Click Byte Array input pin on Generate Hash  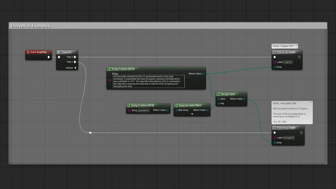(177, 110)
